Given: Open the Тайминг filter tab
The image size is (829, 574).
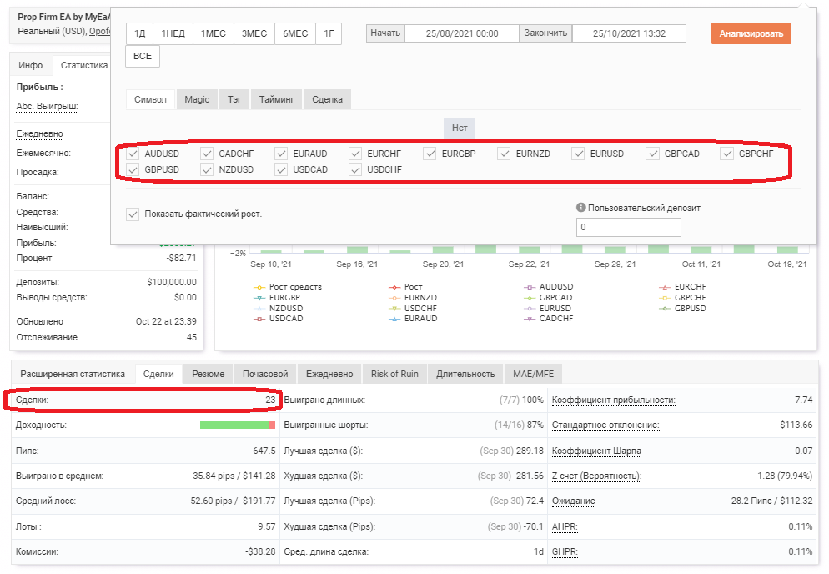Looking at the screenshot, I should pyautogui.click(x=277, y=99).
